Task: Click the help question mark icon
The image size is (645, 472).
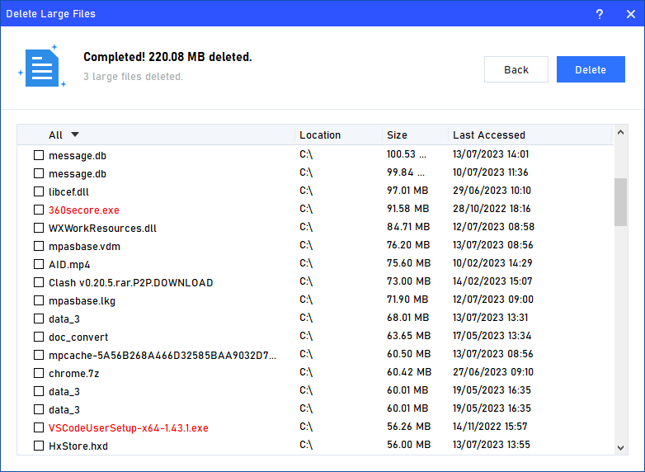Action: pos(600,13)
